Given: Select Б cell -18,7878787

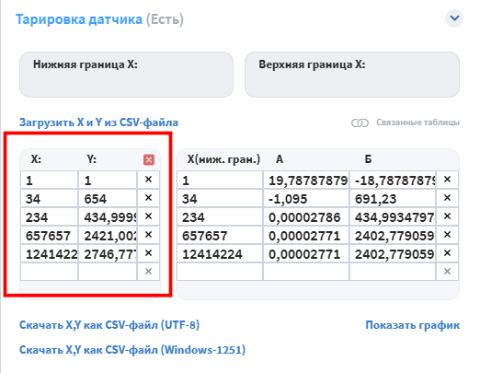Looking at the screenshot, I should 393,180.
